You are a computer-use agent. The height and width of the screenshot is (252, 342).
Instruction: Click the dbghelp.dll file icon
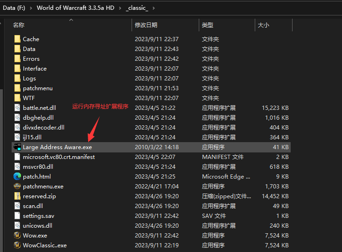click(x=17, y=118)
